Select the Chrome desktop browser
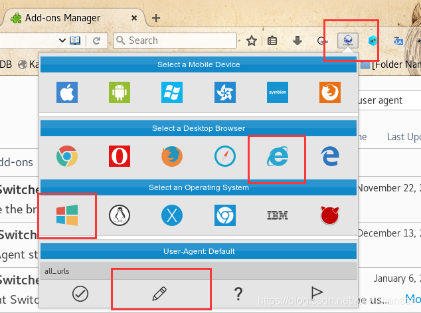This screenshot has height=313, width=421. pos(67,156)
